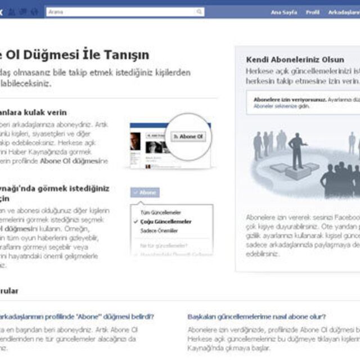Screen dimensions: 360x360
Task: Go to Ana Sayfa in the top bar
Action: tap(283, 12)
